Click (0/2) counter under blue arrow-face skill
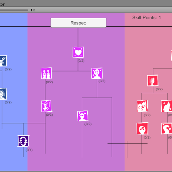172x172 pixels. point(8,69)
